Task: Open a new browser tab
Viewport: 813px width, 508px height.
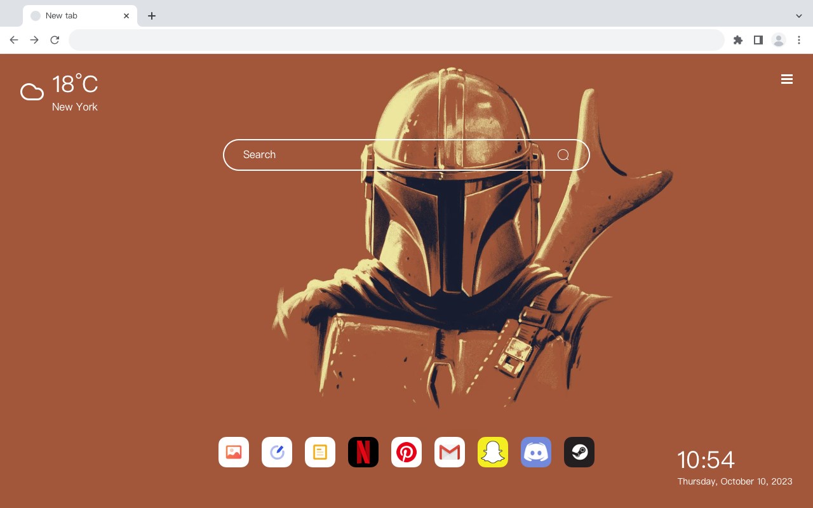Action: (x=152, y=16)
